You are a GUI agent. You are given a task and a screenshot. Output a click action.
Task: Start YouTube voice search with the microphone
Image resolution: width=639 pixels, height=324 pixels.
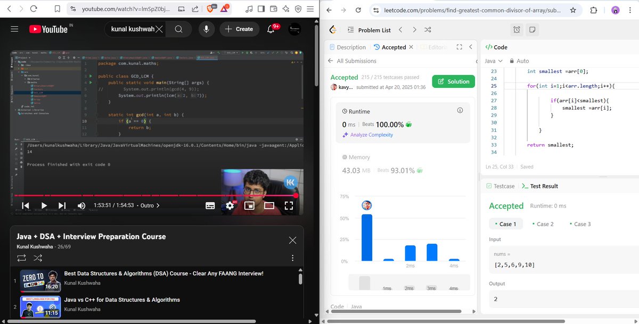(206, 29)
